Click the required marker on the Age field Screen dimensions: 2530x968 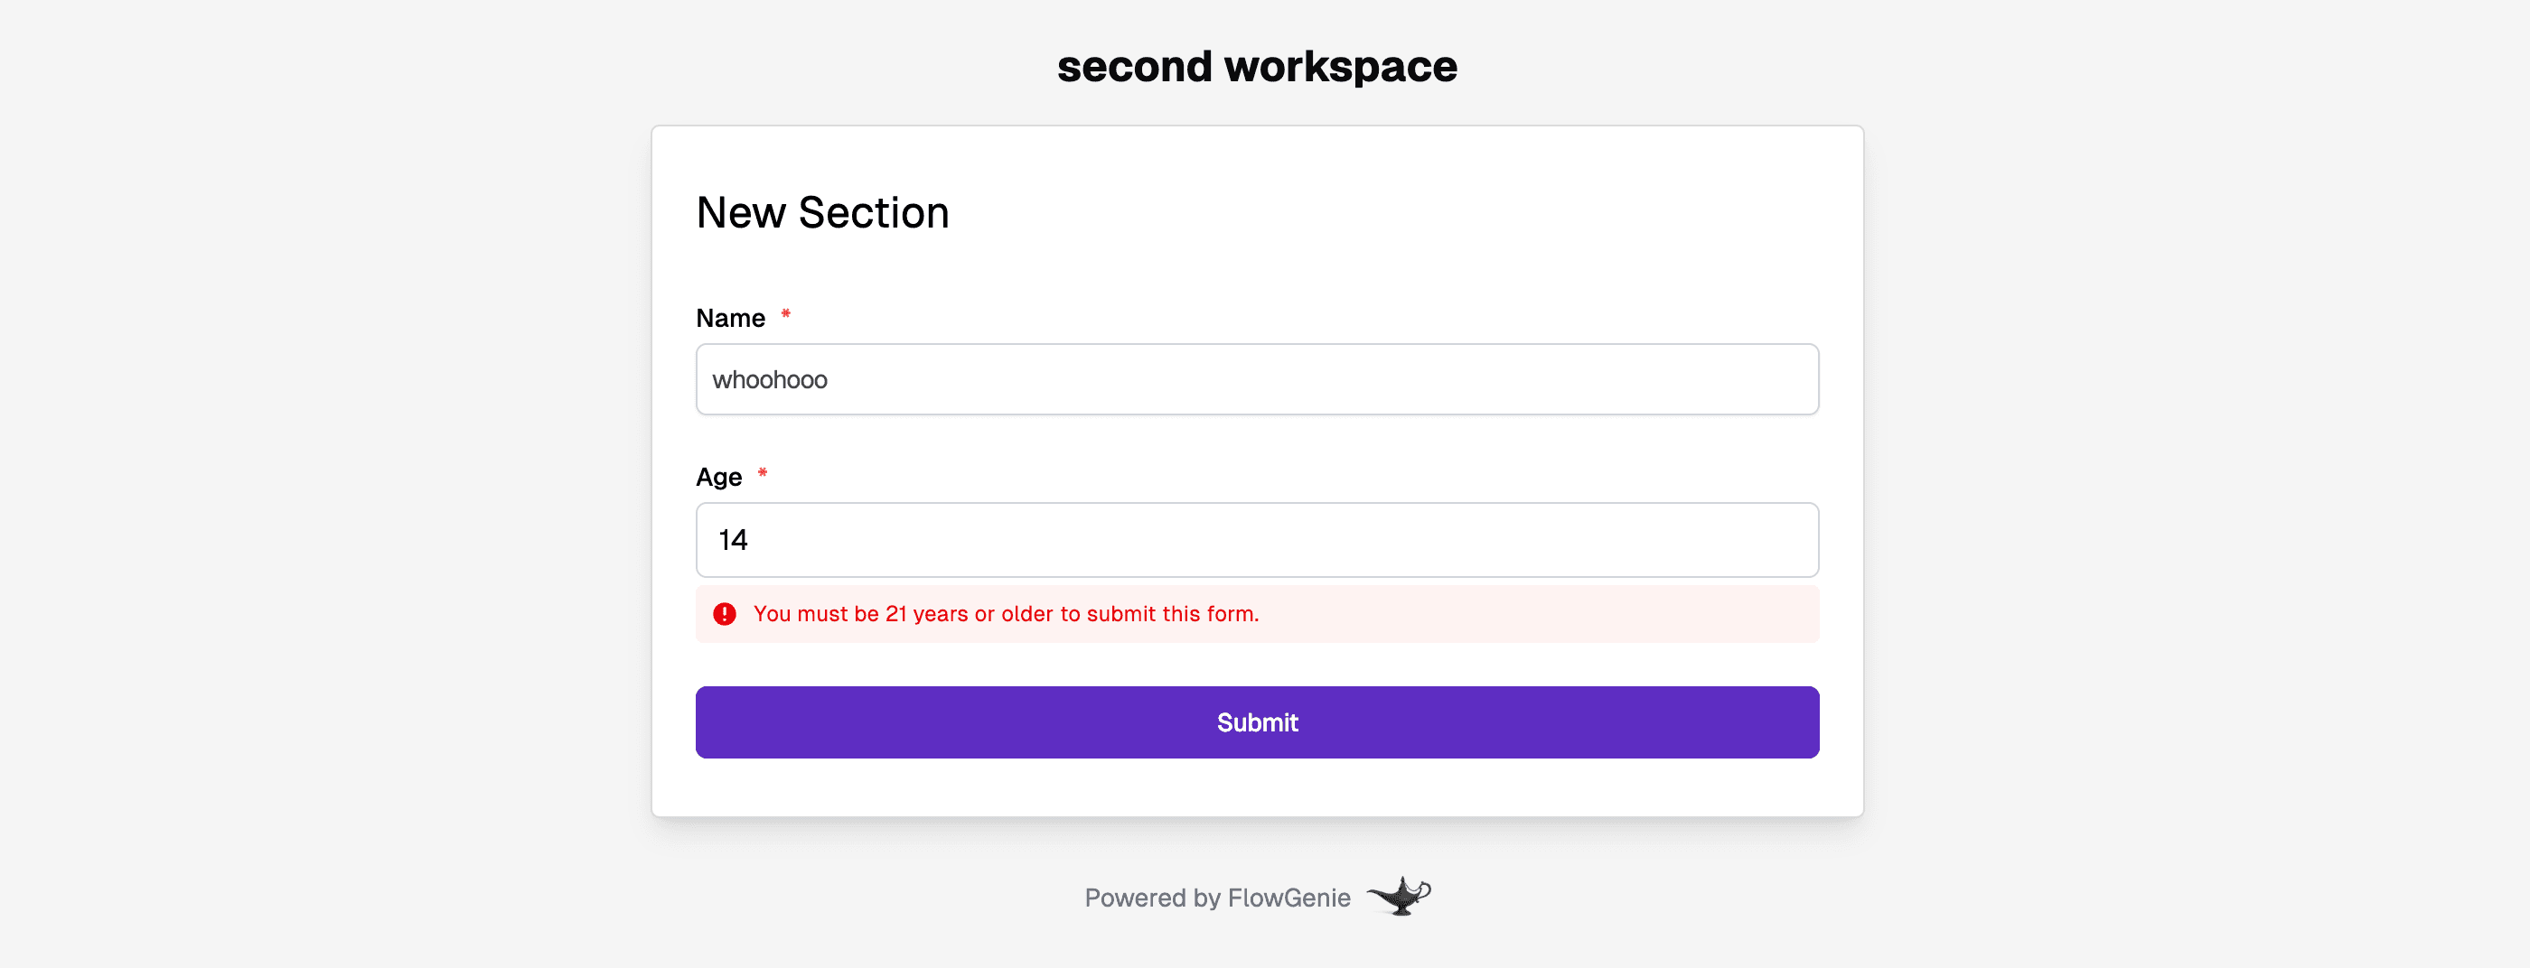coord(762,473)
